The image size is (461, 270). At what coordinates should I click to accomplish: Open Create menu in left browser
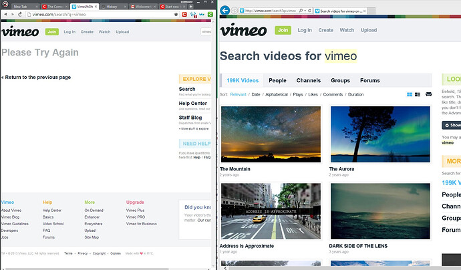(x=87, y=32)
